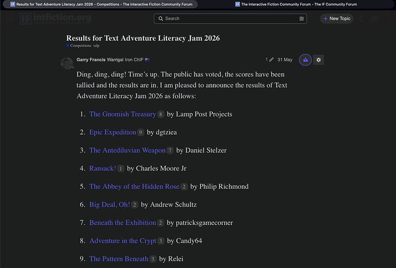Open the Beneath the Exhibition link
This screenshot has width=396, height=268.
click(122, 223)
